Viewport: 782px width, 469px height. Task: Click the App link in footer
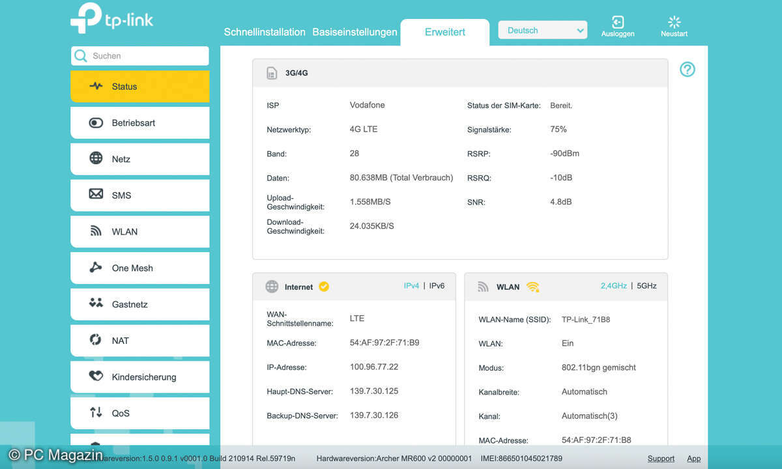coord(694,459)
